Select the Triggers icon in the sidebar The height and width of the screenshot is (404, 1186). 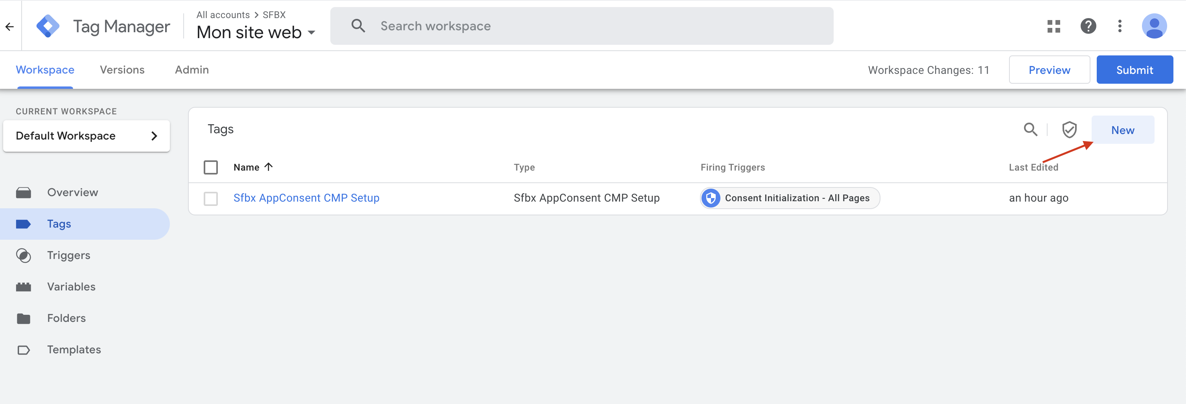tap(24, 255)
